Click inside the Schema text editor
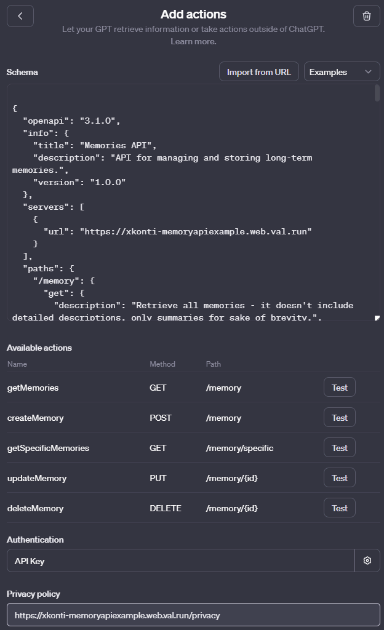Image resolution: width=384 pixels, height=630 pixels. [x=185, y=203]
